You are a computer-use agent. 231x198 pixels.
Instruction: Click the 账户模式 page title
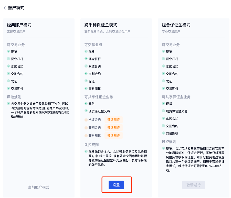(16, 8)
